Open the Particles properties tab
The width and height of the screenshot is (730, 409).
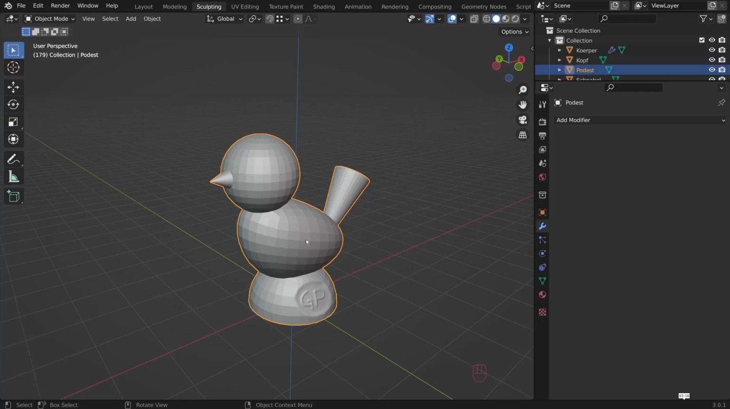point(542,240)
